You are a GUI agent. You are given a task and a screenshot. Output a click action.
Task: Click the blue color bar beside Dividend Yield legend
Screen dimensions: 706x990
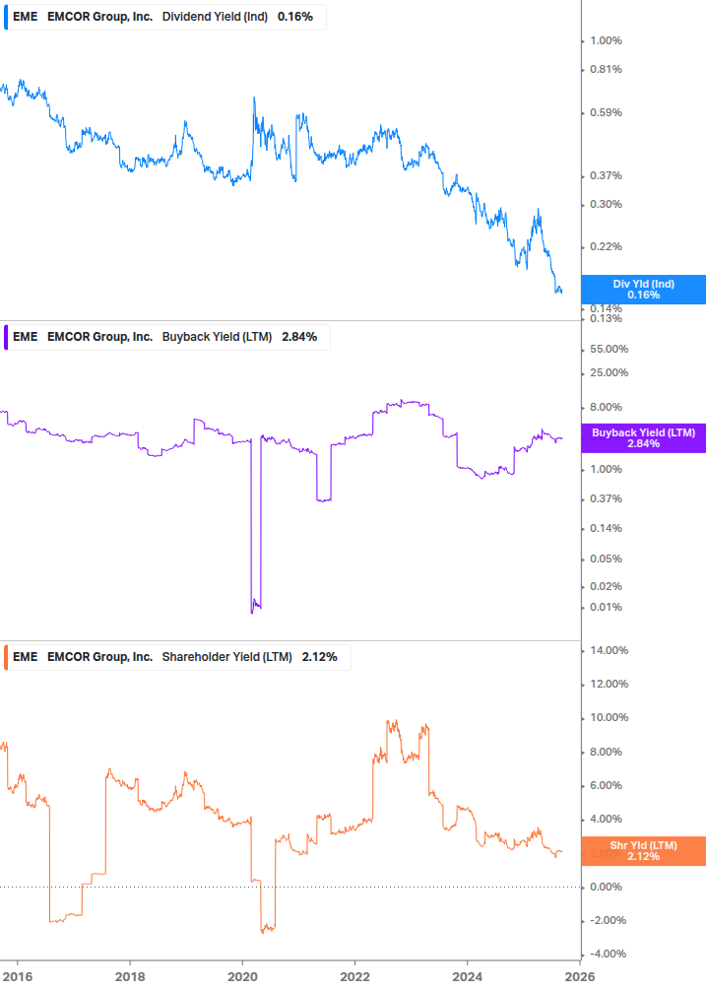point(6,17)
